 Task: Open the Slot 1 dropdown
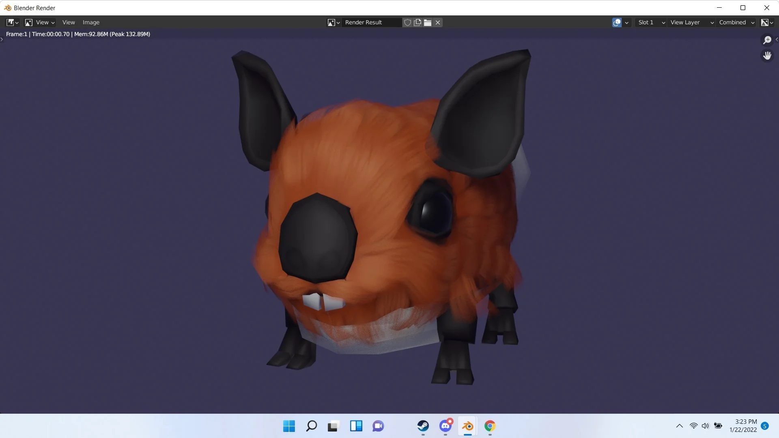pos(651,22)
